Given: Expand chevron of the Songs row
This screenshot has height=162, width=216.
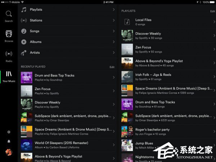Looking at the screenshot, I should [x=114, y=31].
